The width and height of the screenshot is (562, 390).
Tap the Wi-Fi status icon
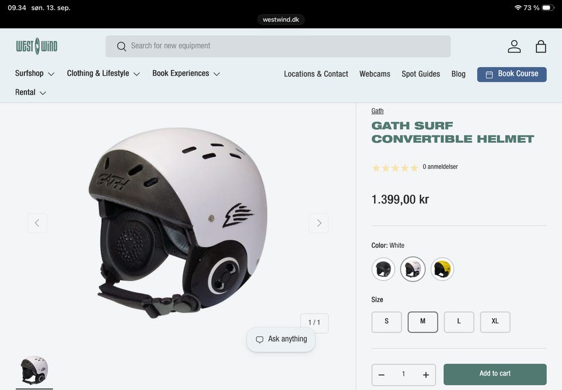[518, 8]
